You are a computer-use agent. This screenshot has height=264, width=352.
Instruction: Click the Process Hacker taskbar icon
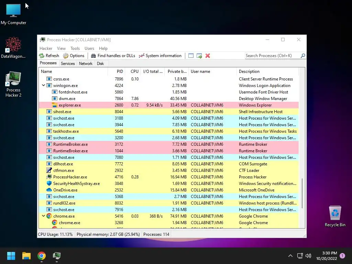click(x=57, y=256)
